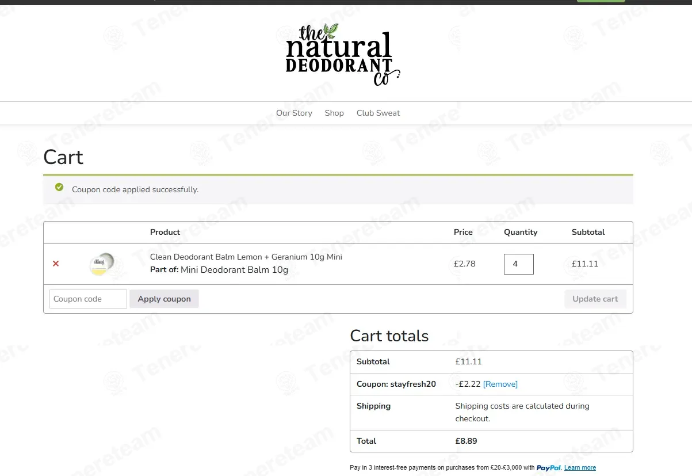Click 'Part of: Mini Deodorant Balm 10g' text
This screenshot has width=692, height=476.
tap(219, 269)
